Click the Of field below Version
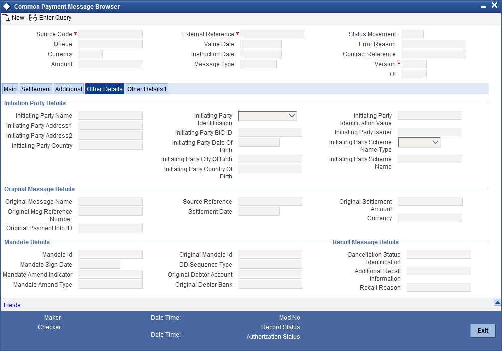 click(x=414, y=74)
